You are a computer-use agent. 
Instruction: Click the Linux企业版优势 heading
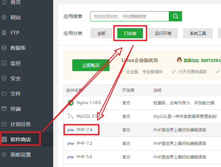(140, 60)
